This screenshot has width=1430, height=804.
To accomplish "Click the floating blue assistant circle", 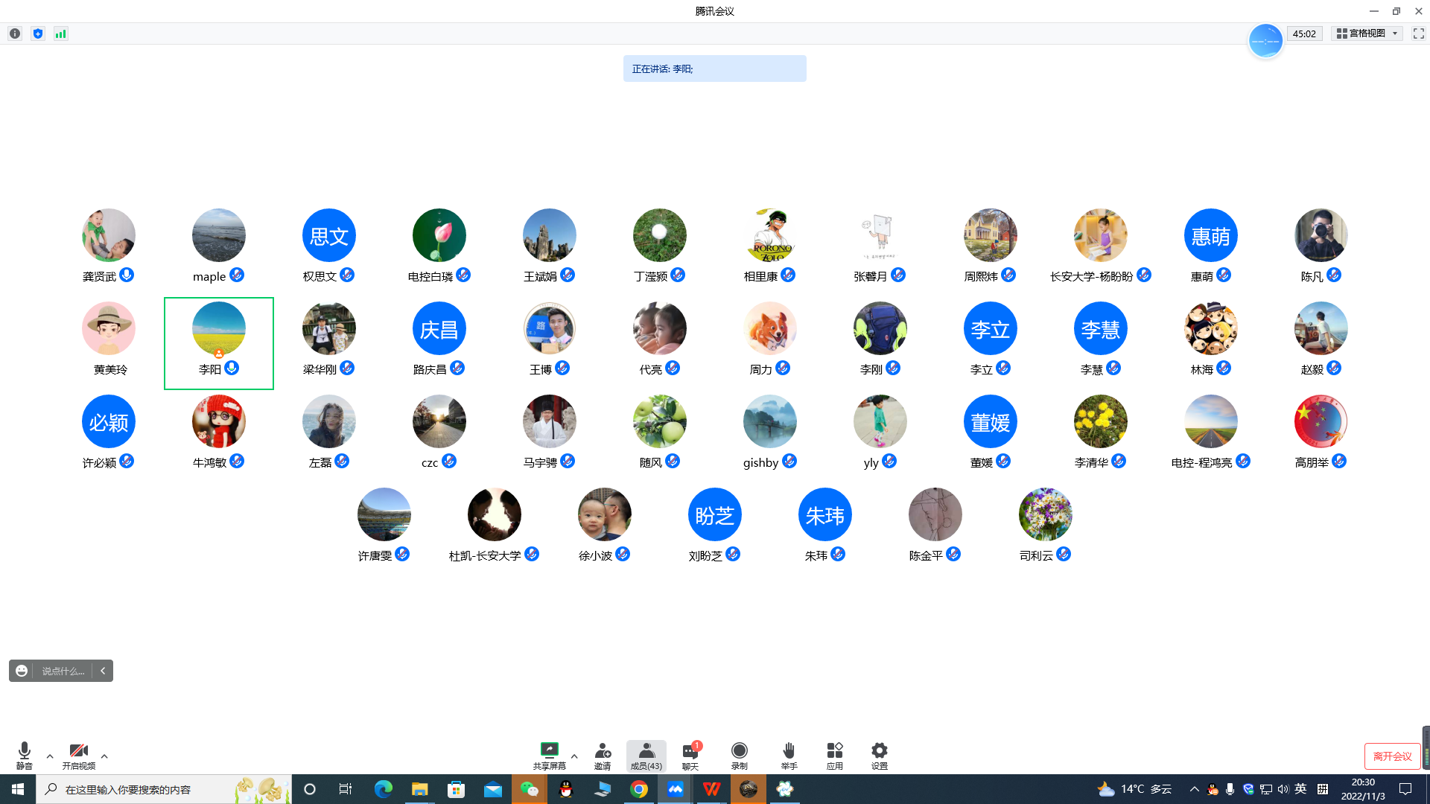I will (x=1265, y=40).
